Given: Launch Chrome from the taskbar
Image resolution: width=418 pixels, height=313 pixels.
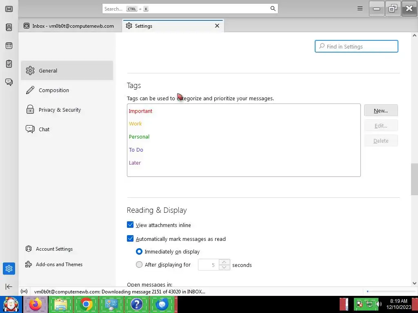Looking at the screenshot, I should tap(86, 304).
